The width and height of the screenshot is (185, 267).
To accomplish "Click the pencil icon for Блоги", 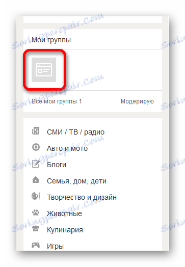I will coord(36,164).
